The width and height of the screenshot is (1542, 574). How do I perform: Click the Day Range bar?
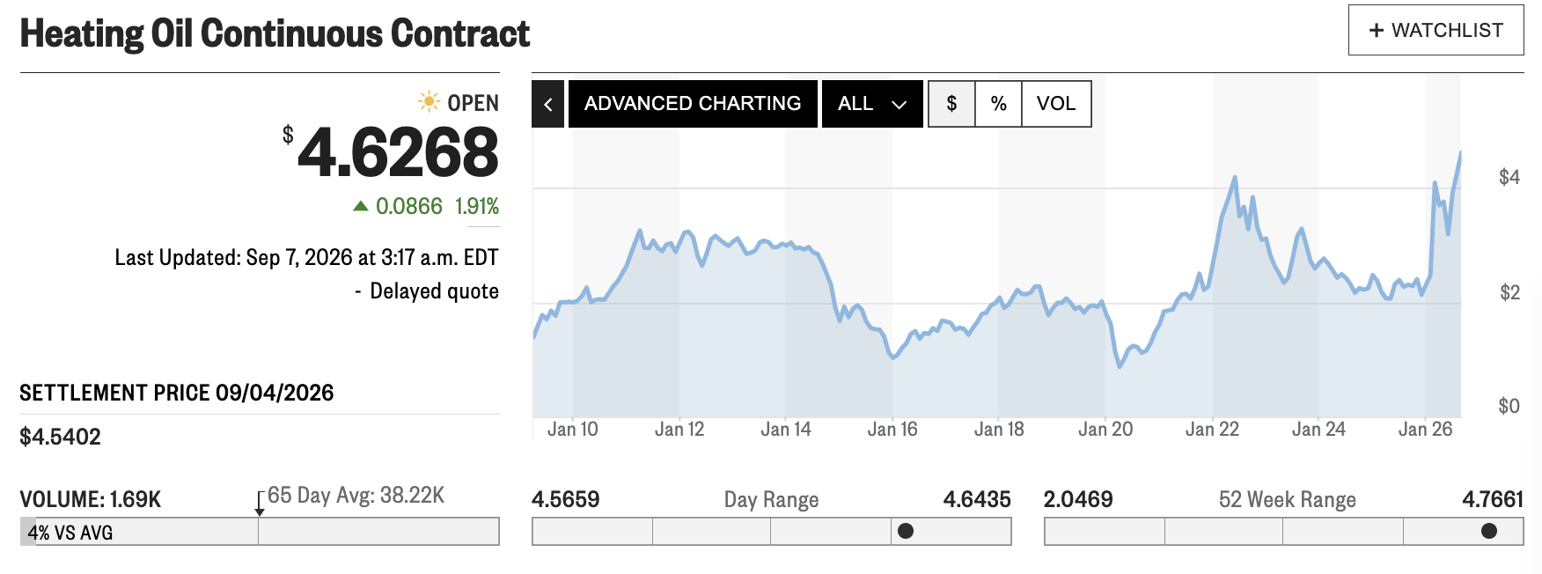pyautogui.click(x=771, y=531)
